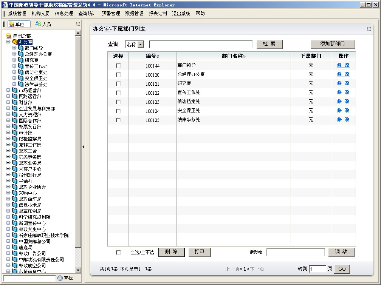Expand the 邮票发行部 tree node
Screen dimensions: 381x285
tap(8, 126)
